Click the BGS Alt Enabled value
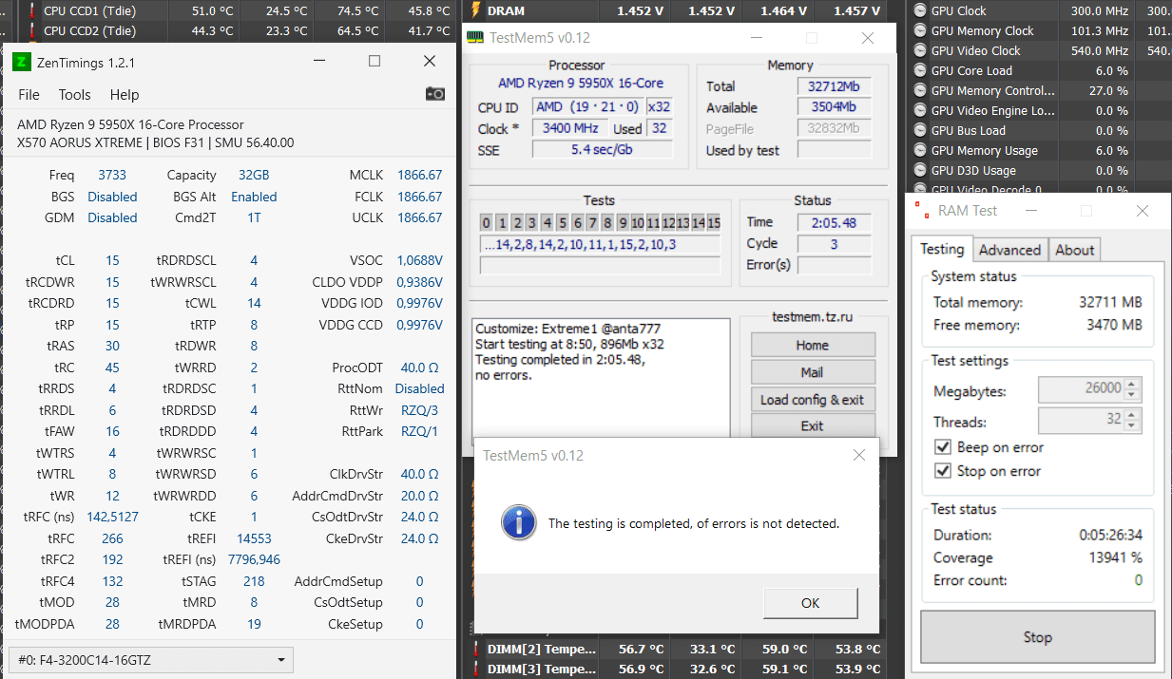The image size is (1172, 679). 254,197
